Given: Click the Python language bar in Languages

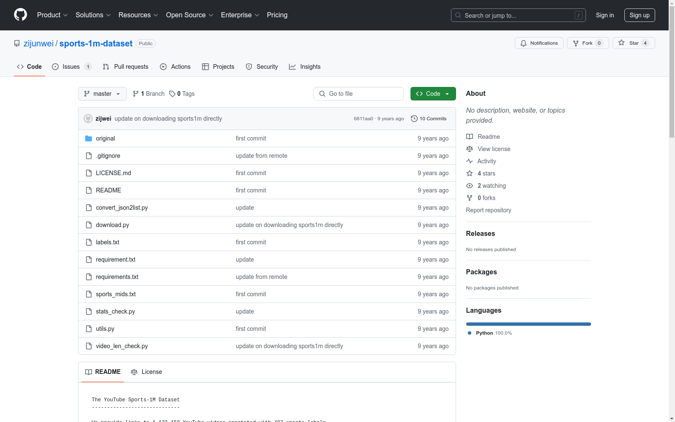Looking at the screenshot, I should [x=529, y=324].
